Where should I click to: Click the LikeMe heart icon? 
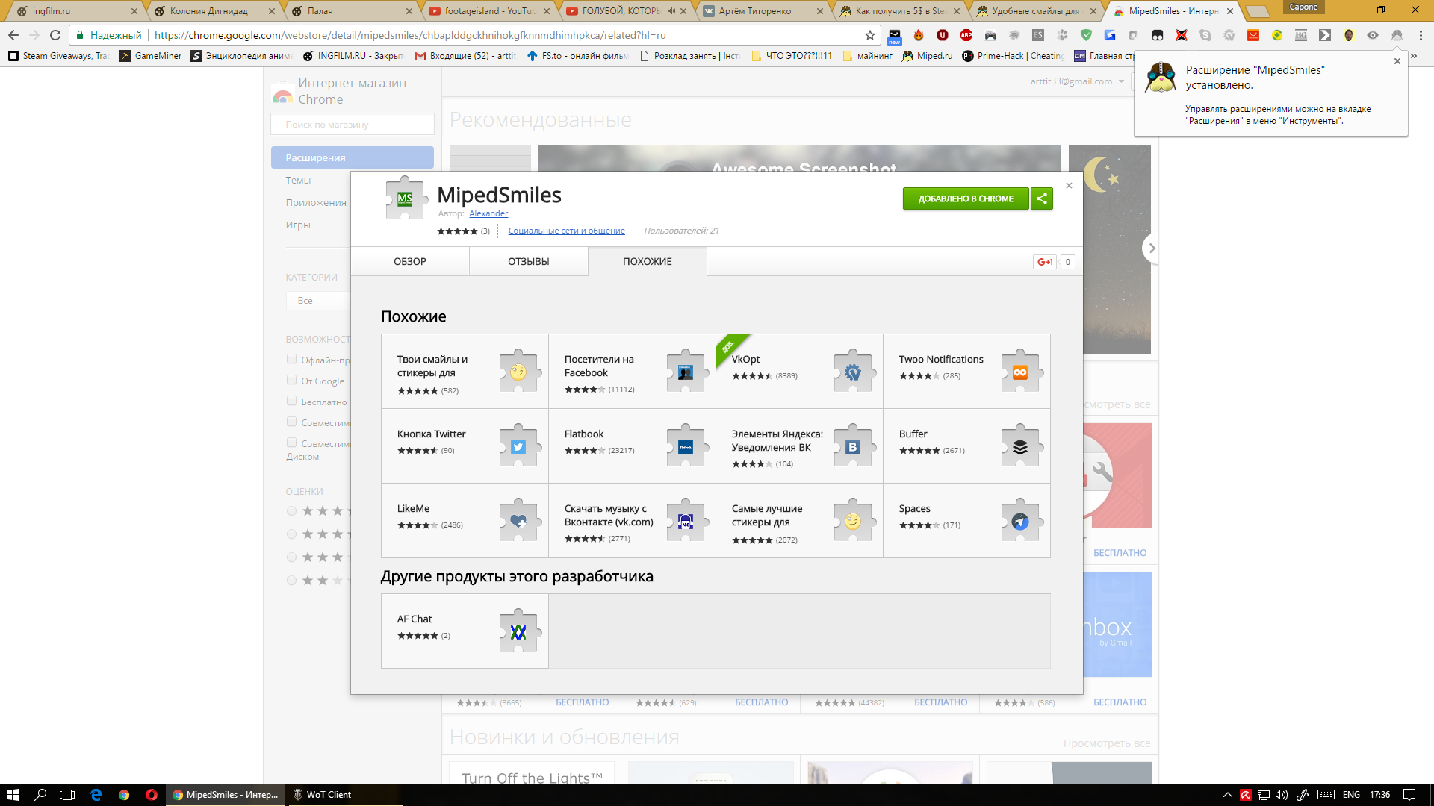pos(518,522)
